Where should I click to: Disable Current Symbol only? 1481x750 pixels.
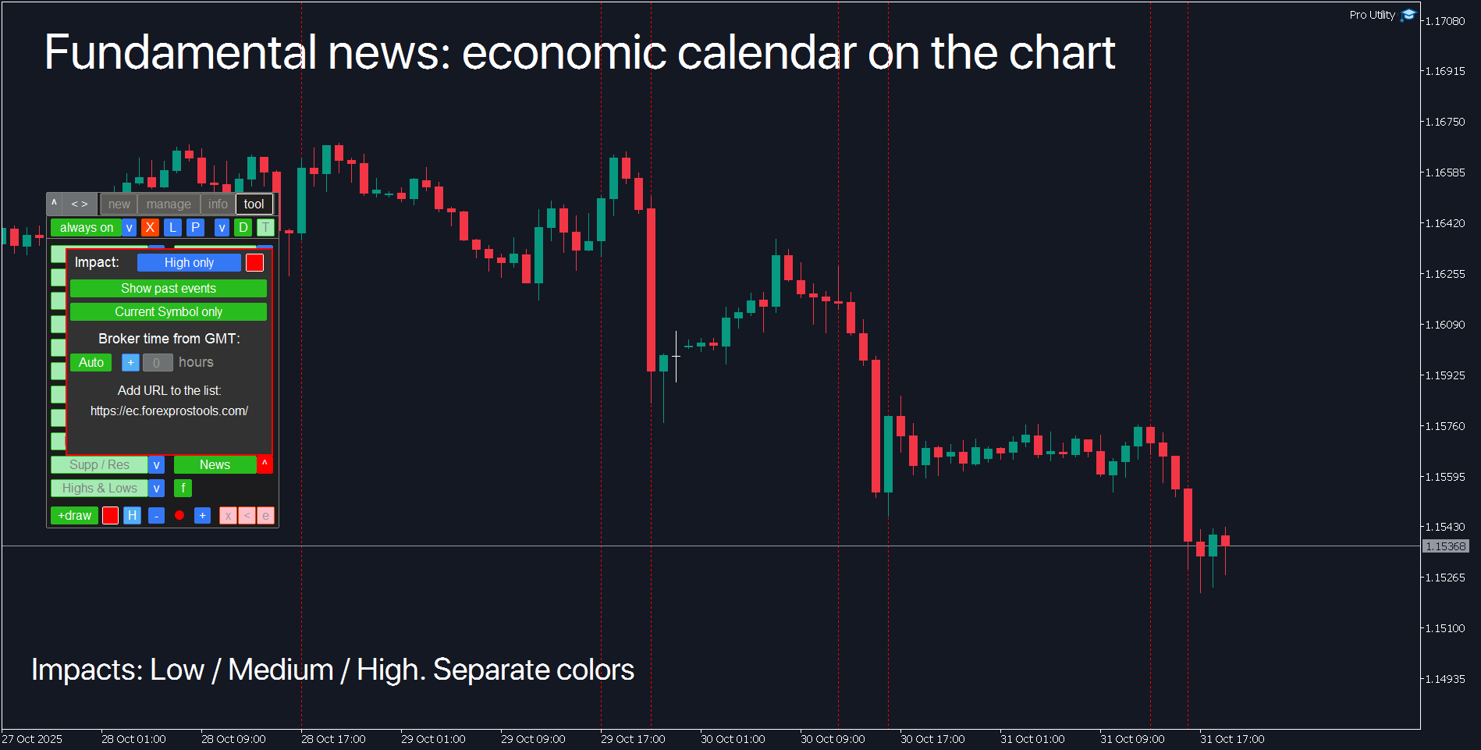[169, 311]
